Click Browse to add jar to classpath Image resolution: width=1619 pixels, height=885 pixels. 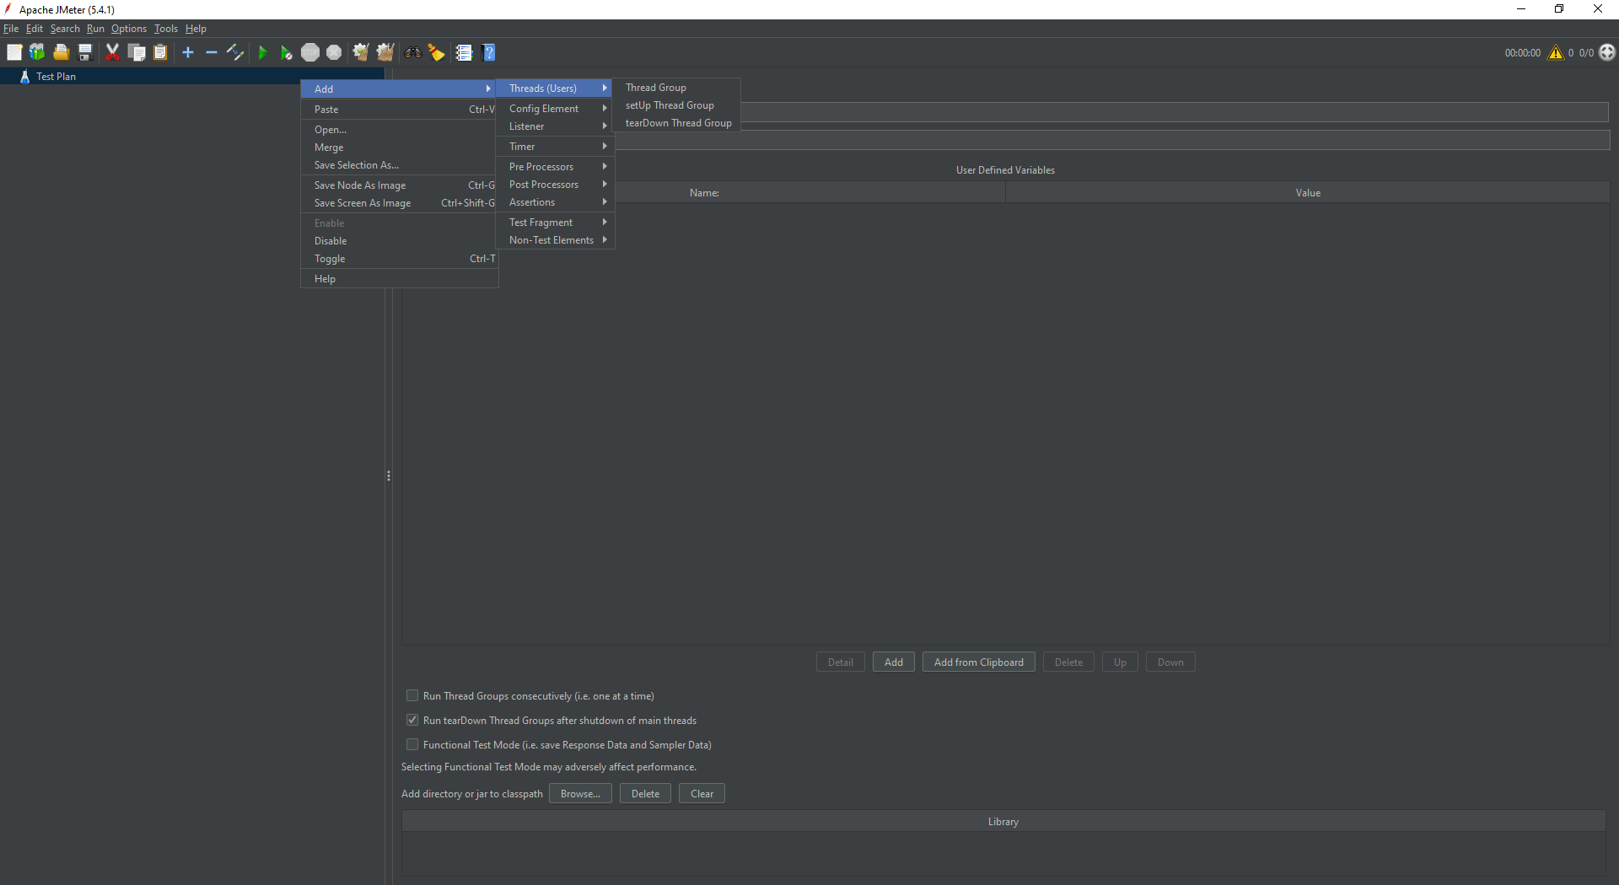(579, 793)
